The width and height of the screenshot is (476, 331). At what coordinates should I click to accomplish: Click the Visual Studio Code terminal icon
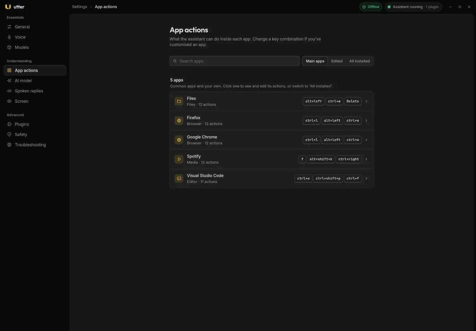179,178
